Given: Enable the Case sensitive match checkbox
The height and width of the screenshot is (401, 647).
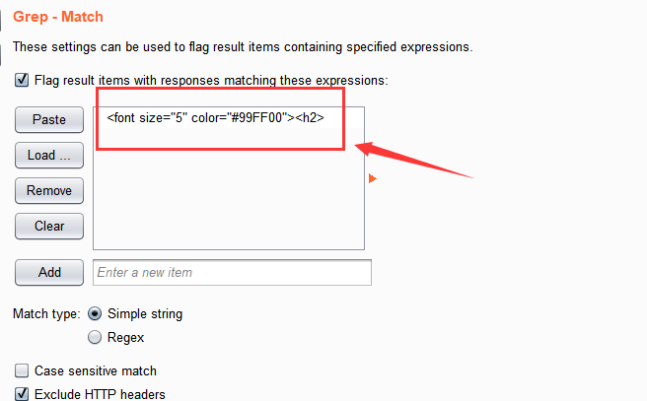Looking at the screenshot, I should pos(22,370).
